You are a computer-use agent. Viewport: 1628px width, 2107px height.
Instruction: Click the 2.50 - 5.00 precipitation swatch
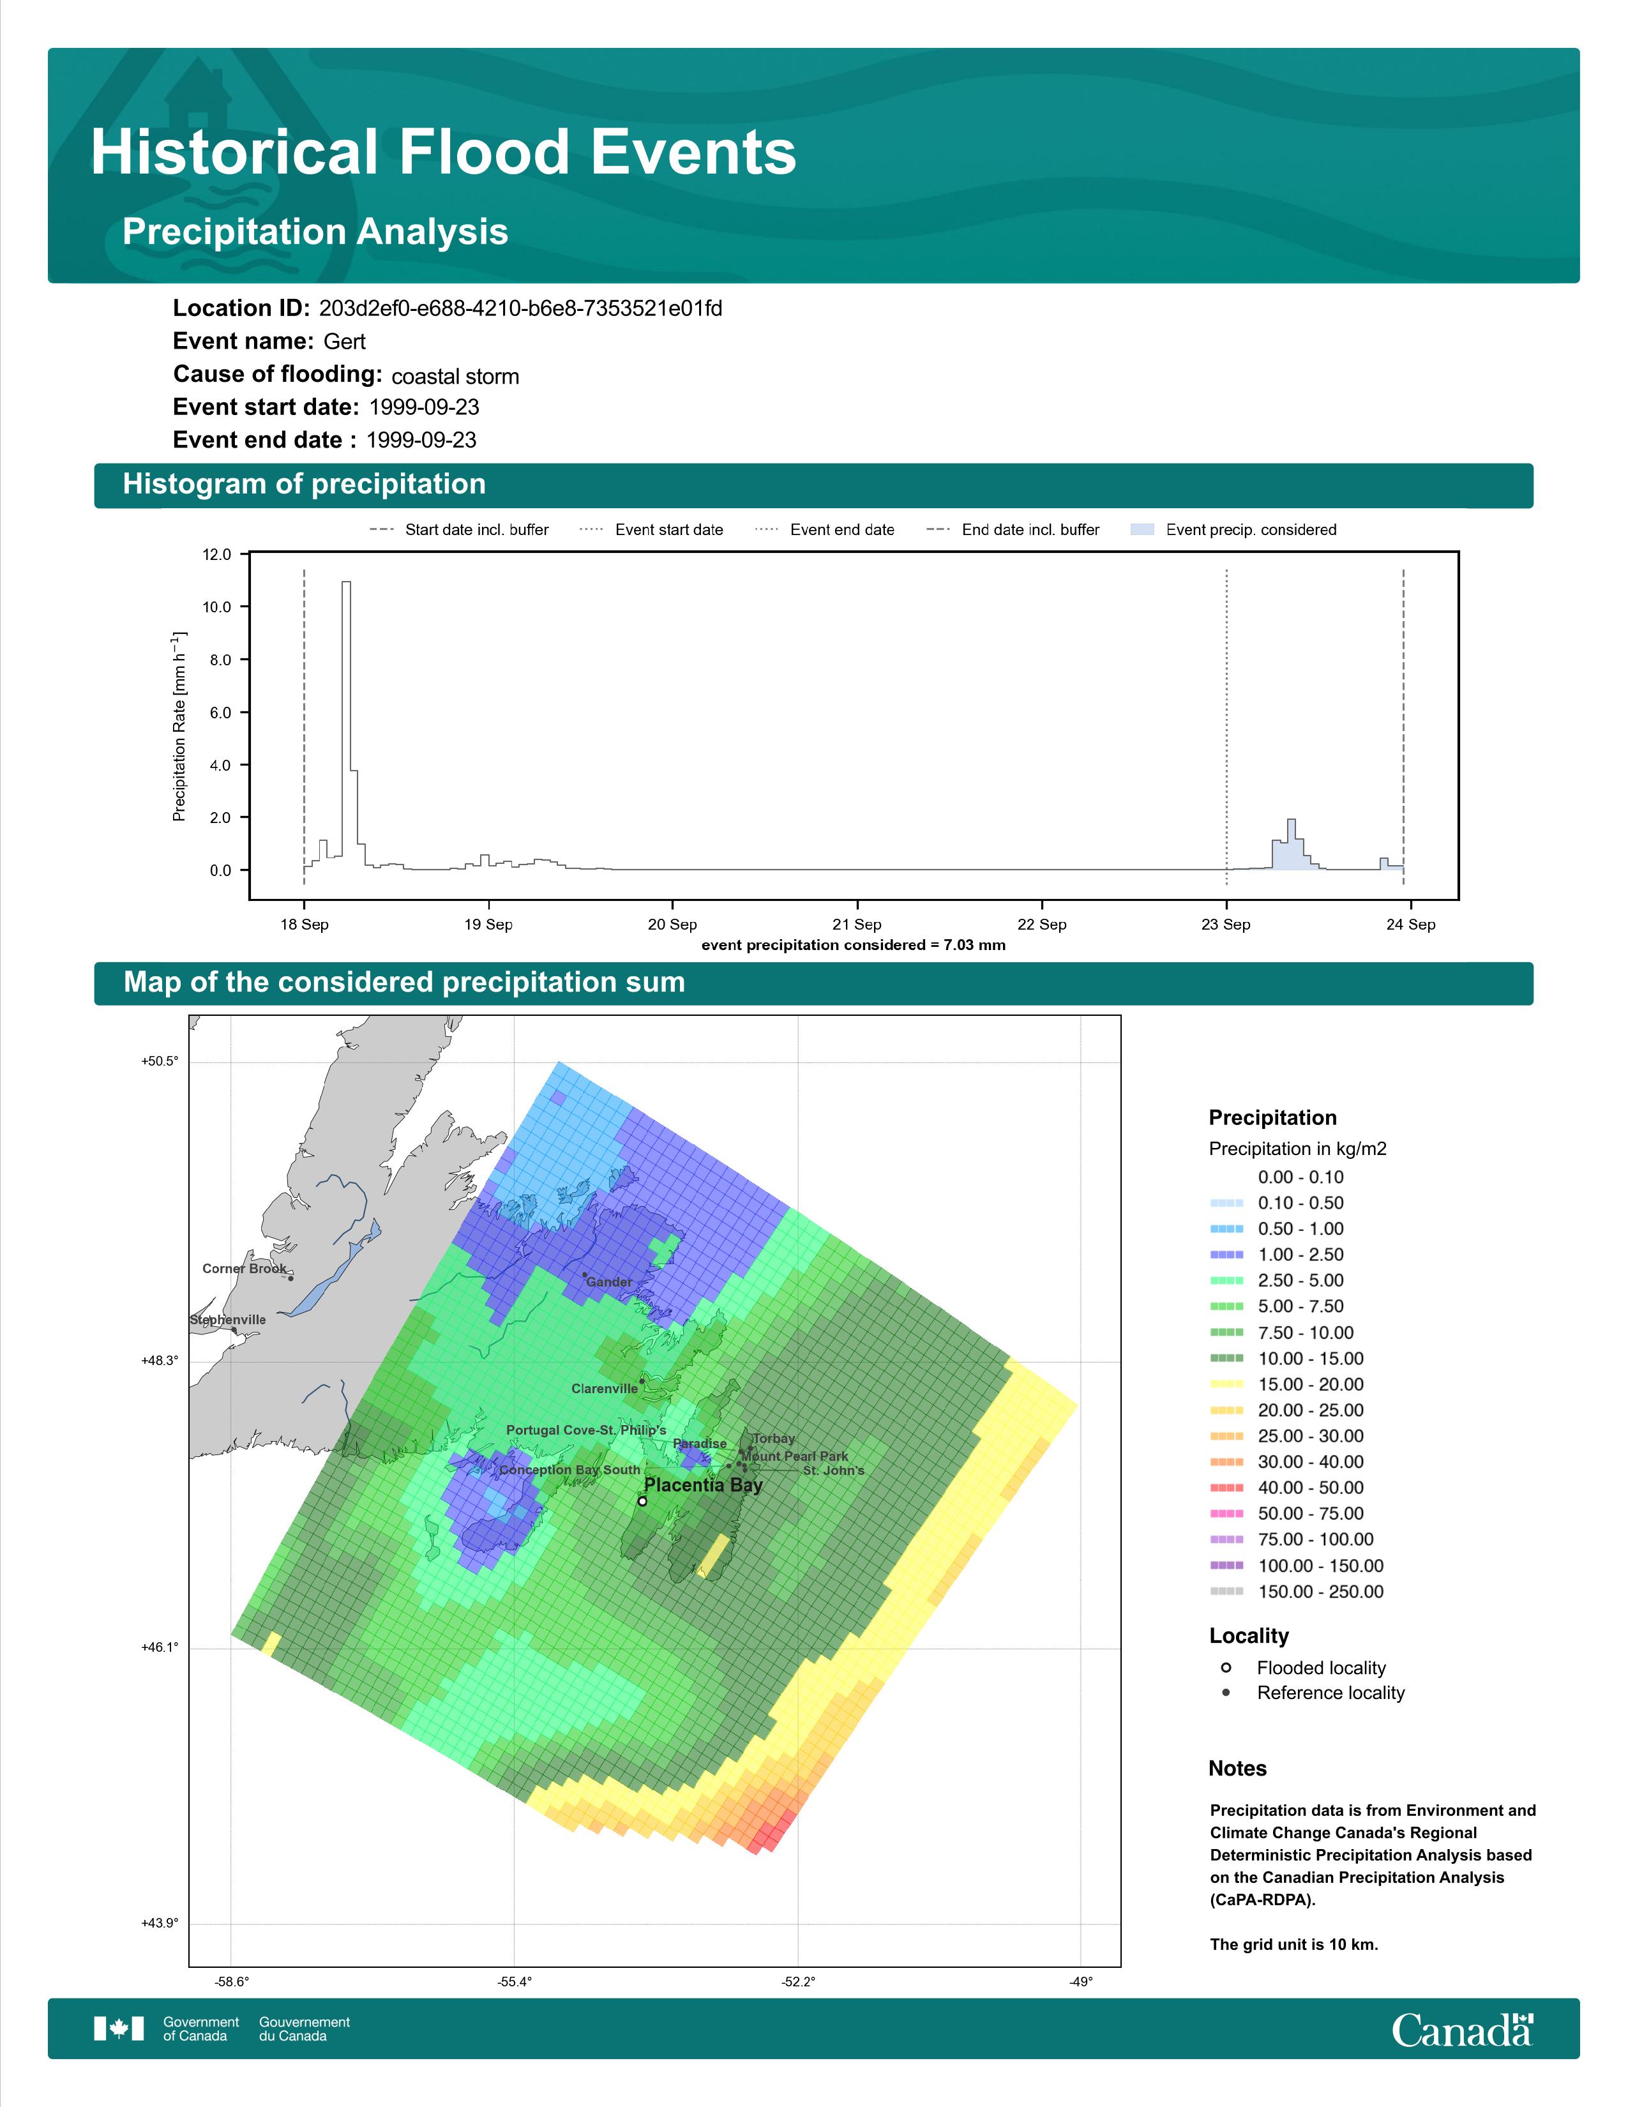point(1227,1280)
